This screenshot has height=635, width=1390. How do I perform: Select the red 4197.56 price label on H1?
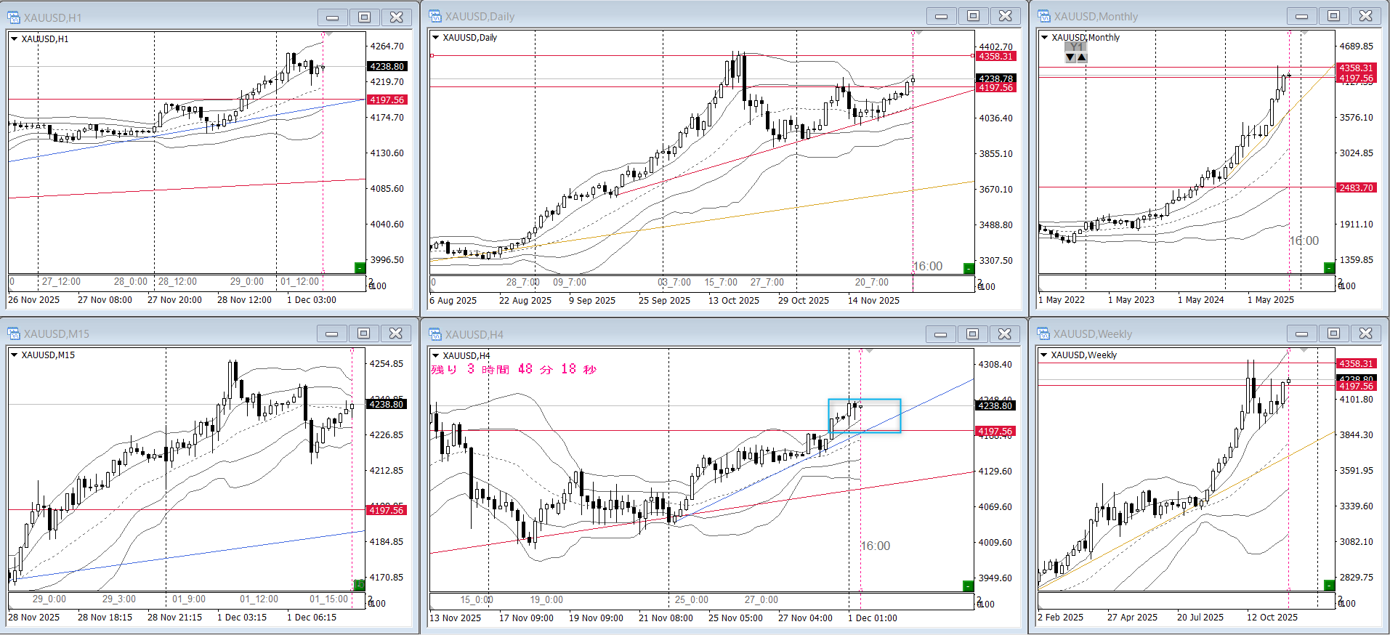click(x=387, y=100)
